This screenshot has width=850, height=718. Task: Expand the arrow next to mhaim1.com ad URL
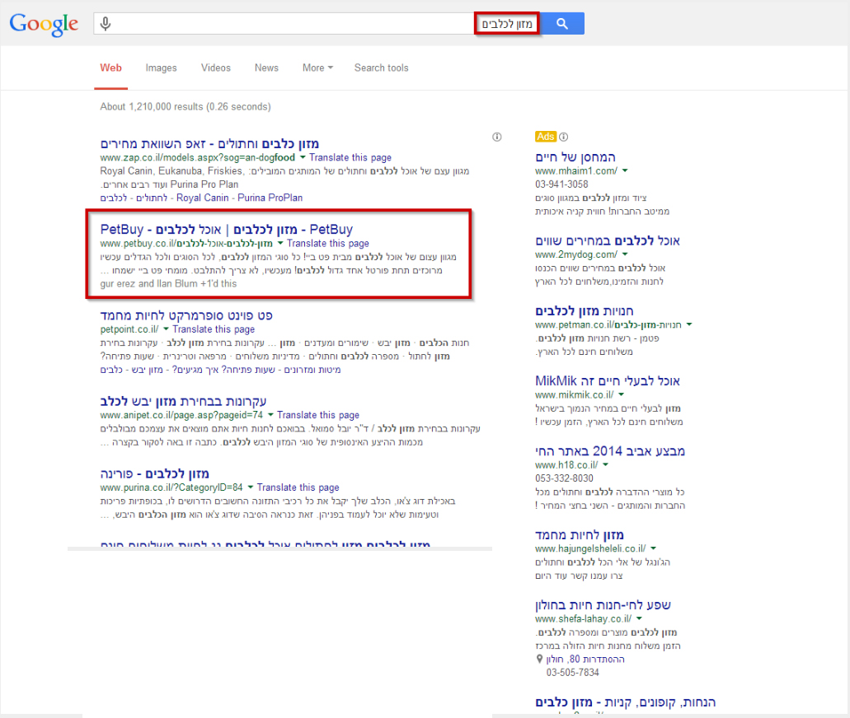coord(625,171)
